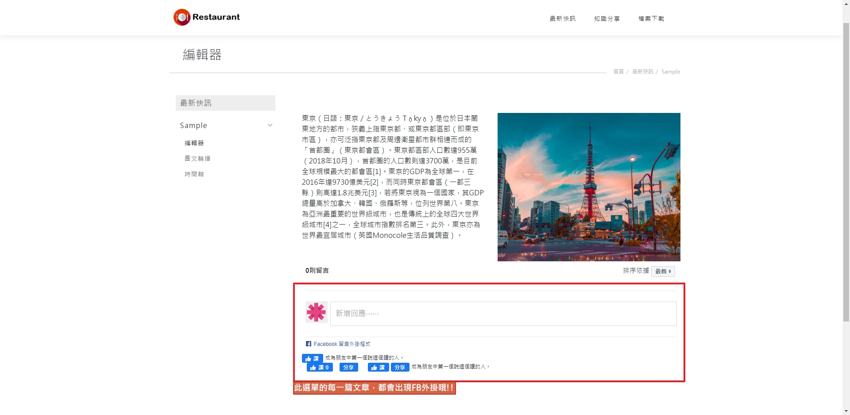Collapse the Sample sidebar chevron
This screenshot has width=850, height=415.
[270, 125]
